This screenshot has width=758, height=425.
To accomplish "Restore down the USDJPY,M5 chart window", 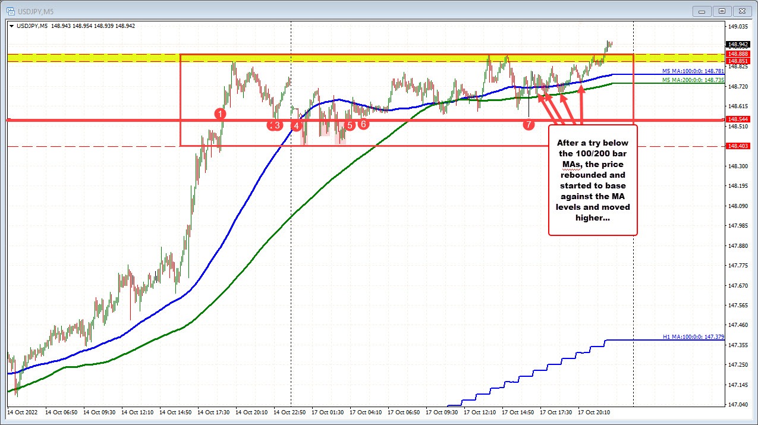I will [722, 10].
